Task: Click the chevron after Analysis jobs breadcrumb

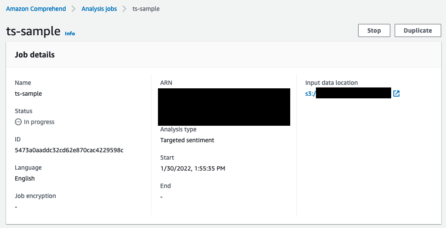Action: click(x=124, y=9)
